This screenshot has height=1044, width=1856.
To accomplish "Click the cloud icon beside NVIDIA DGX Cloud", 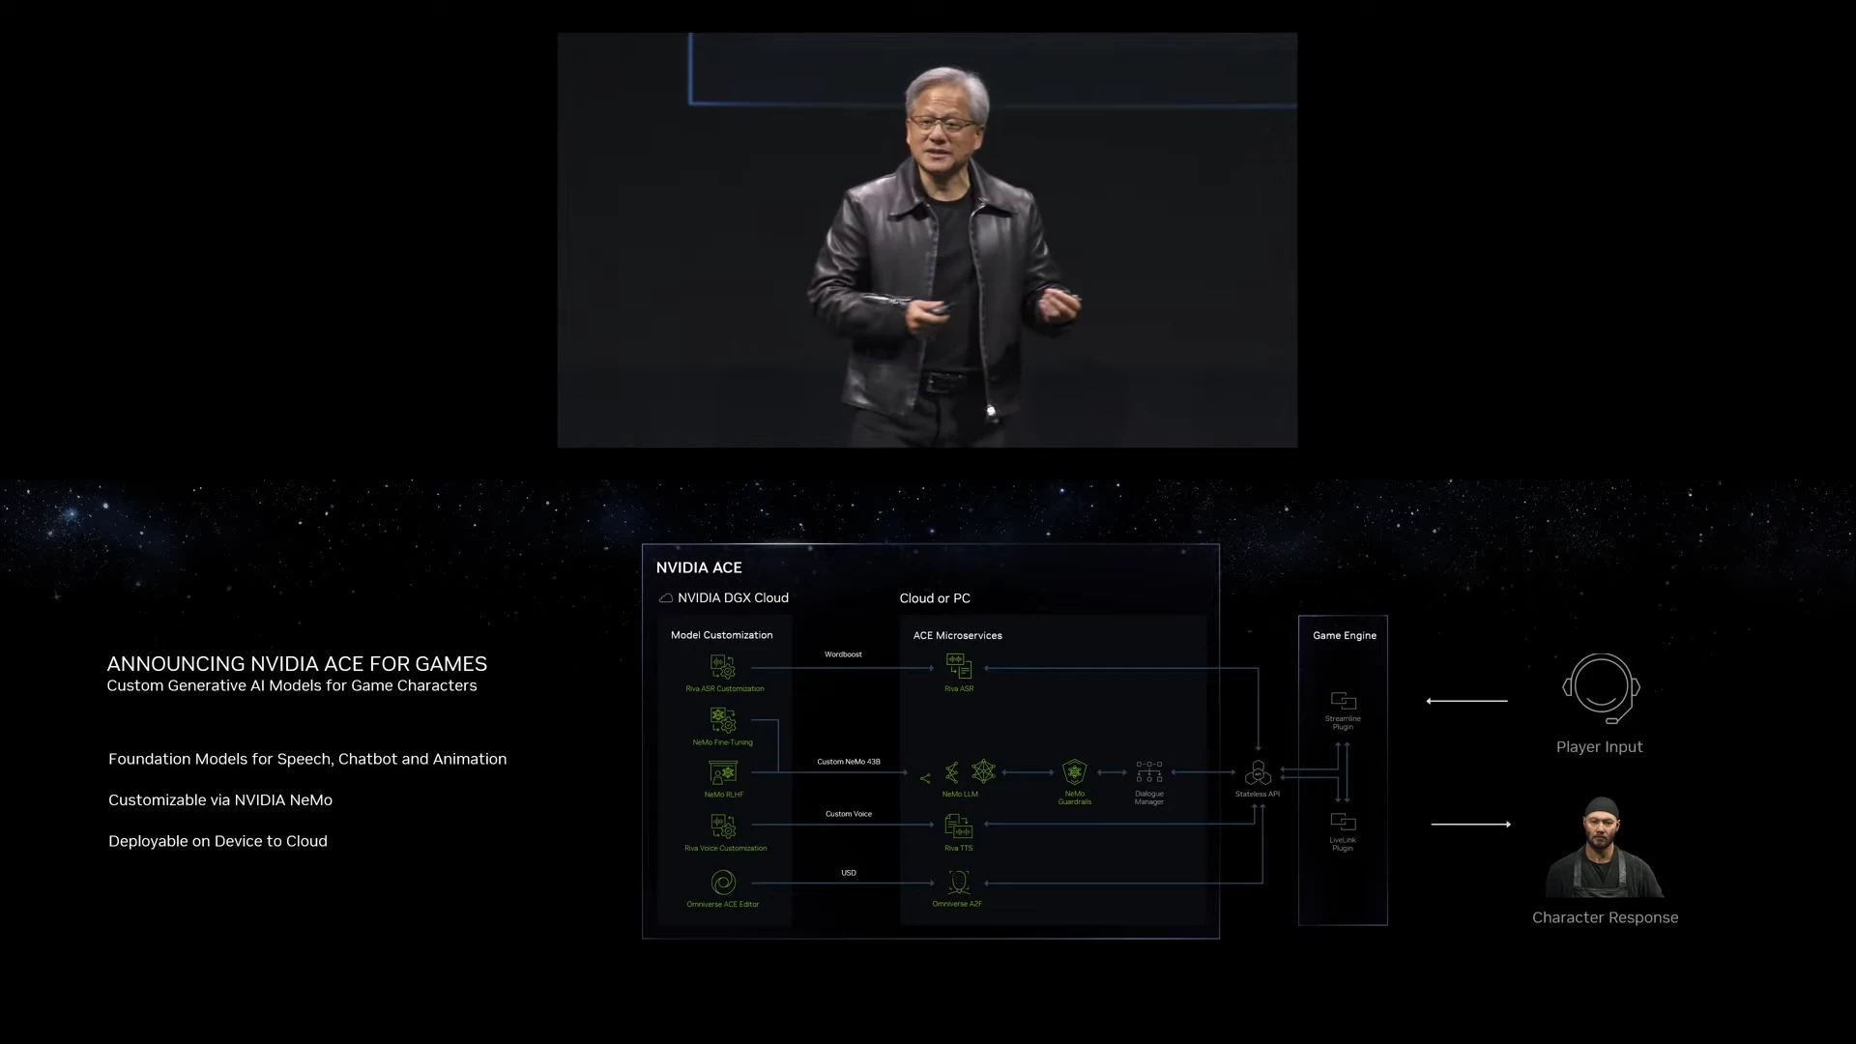I will [x=666, y=598].
